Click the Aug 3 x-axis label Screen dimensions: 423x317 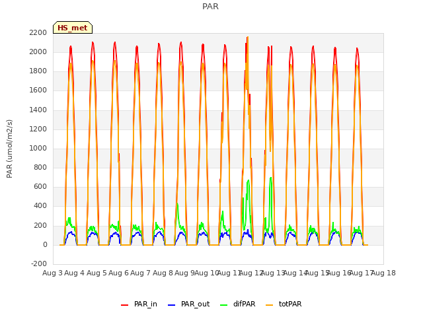coord(52,273)
